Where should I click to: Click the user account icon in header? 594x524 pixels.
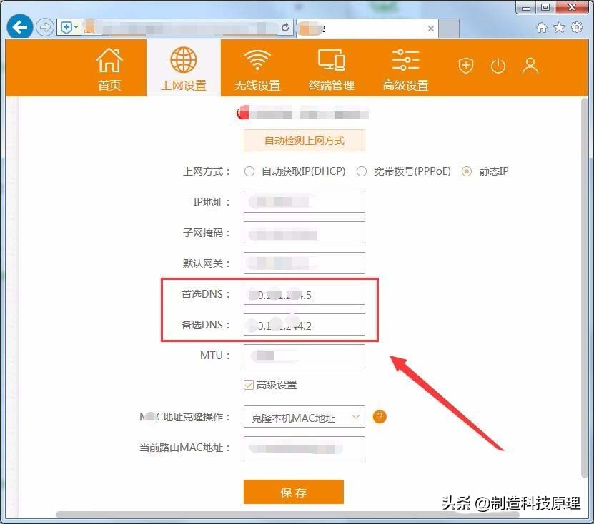[x=530, y=66]
